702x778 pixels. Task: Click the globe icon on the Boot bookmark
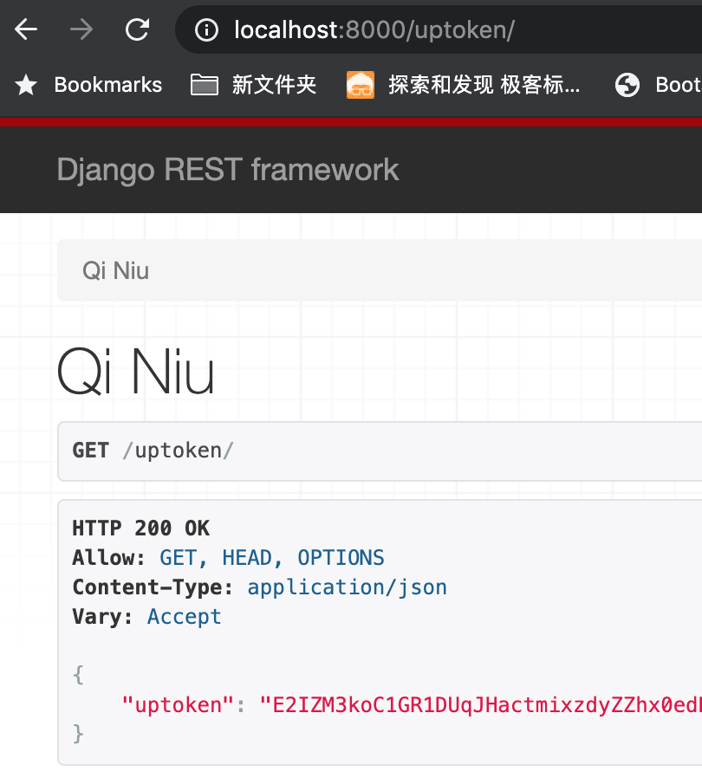pyautogui.click(x=627, y=84)
